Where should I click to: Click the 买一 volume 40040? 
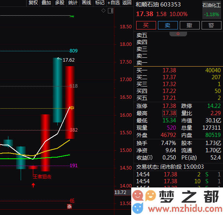pyautogui.click(x=213, y=70)
